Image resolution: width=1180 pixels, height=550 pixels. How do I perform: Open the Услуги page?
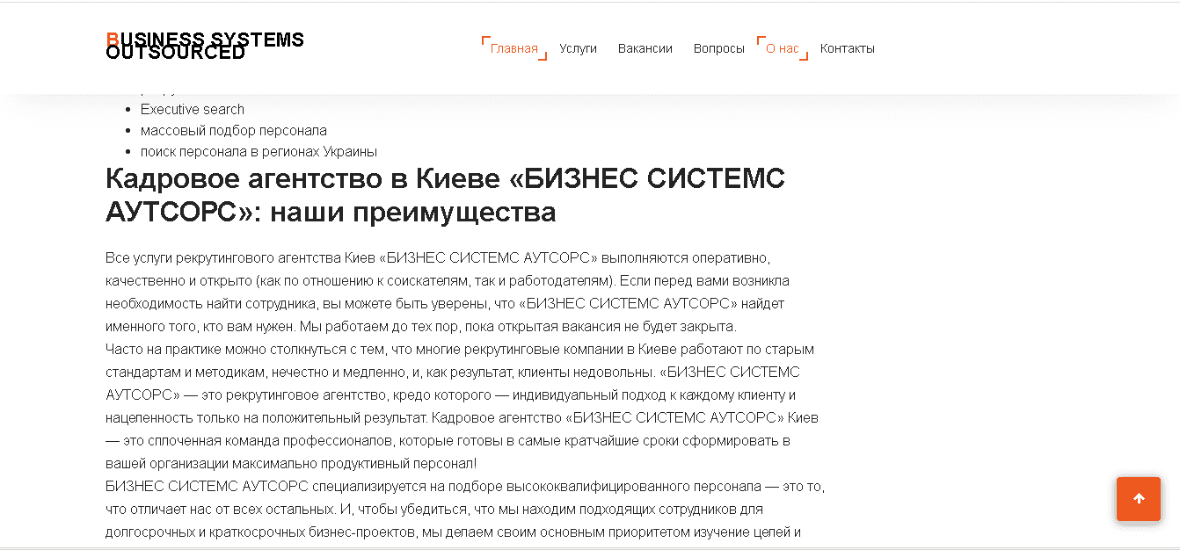pos(578,48)
